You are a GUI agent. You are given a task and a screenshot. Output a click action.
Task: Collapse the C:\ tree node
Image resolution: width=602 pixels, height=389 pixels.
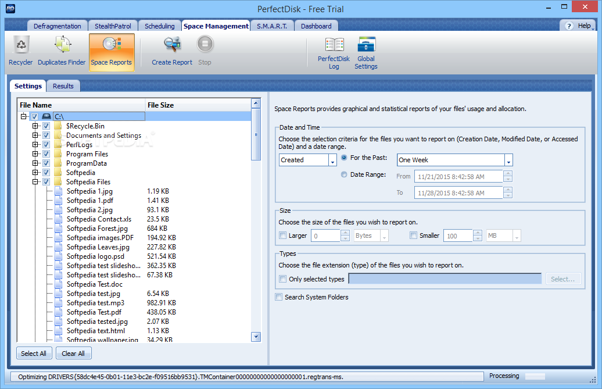pyautogui.click(x=24, y=116)
